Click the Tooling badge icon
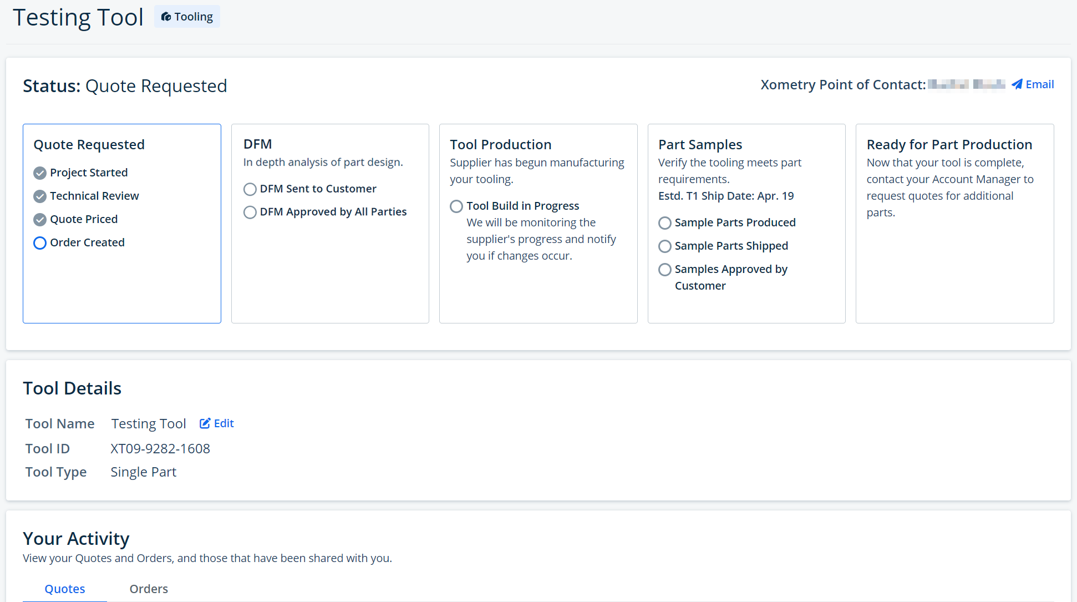1077x602 pixels. pyautogui.click(x=166, y=16)
